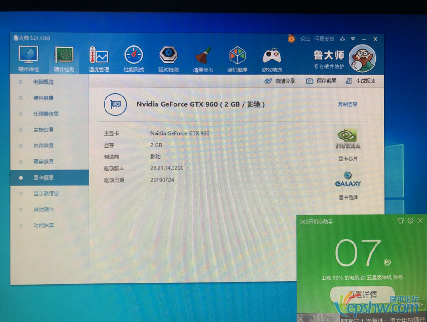Image resolution: width=427 pixels, height=322 pixels.
Task: Open the 清理优化 cleanup broom tool
Action: coord(203,59)
